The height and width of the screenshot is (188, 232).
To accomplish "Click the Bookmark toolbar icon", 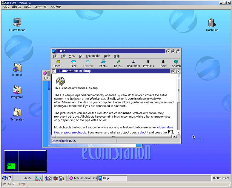I will pos(133,64).
